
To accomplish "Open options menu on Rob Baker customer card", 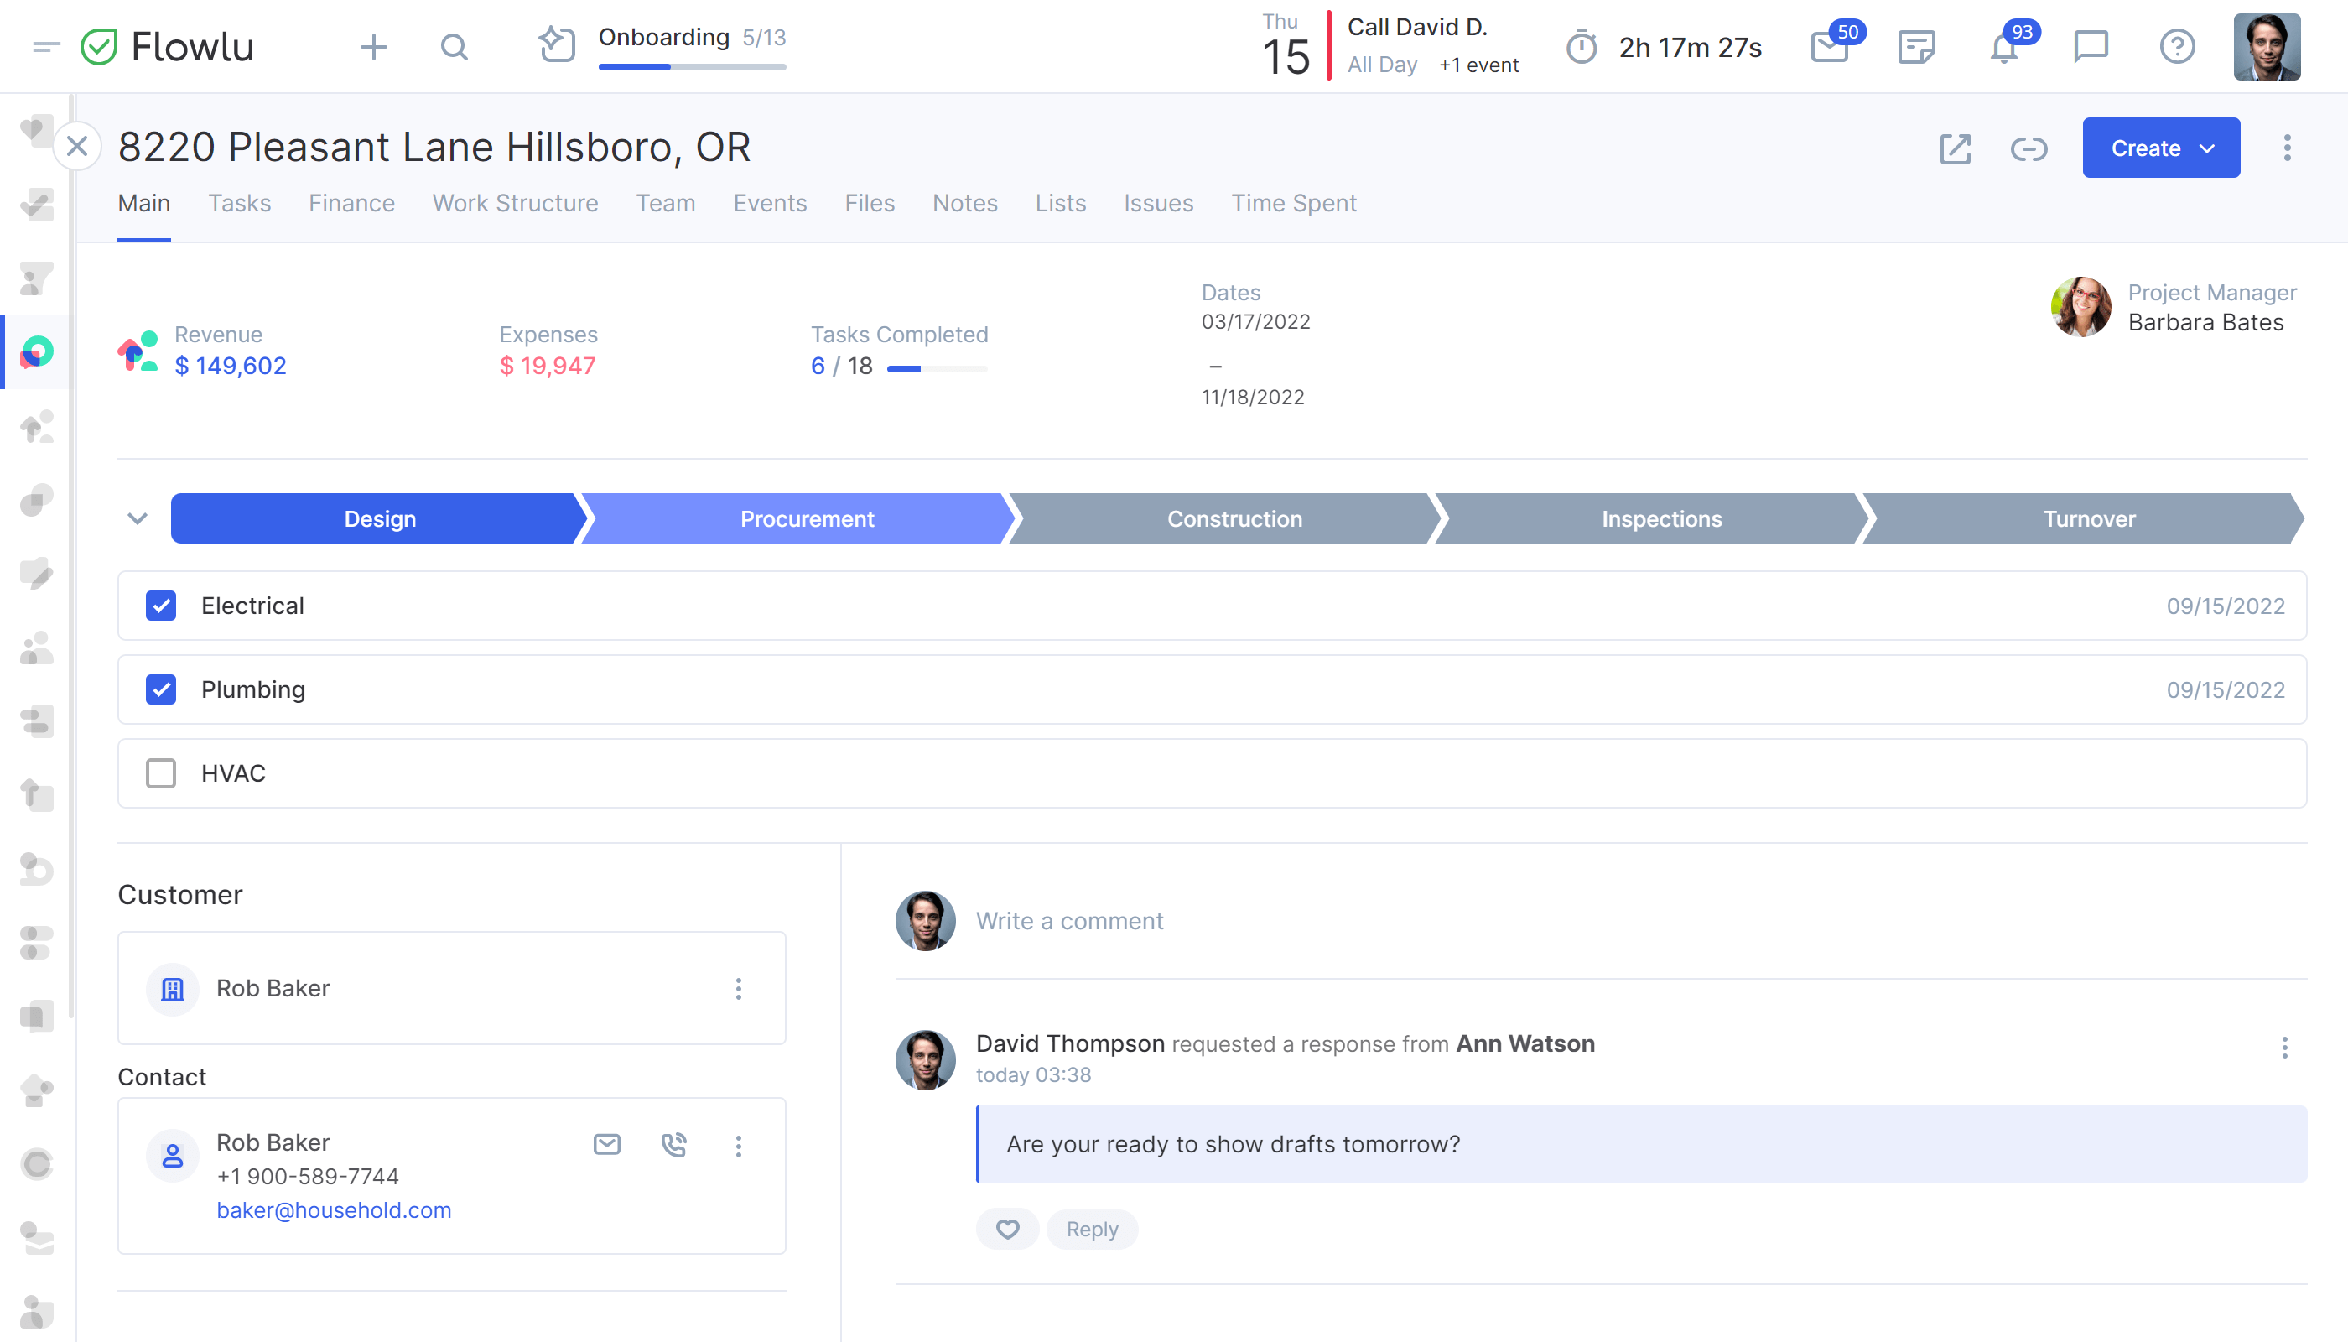I will (738, 988).
